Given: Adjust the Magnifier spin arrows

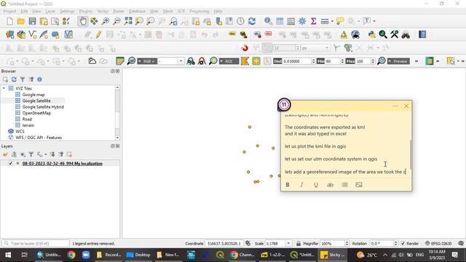Looking at the screenshot, I should click(347, 243).
